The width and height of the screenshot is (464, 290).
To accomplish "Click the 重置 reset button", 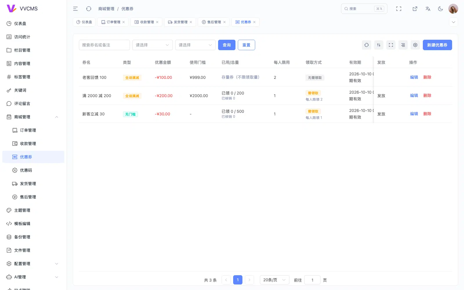I will [246, 45].
